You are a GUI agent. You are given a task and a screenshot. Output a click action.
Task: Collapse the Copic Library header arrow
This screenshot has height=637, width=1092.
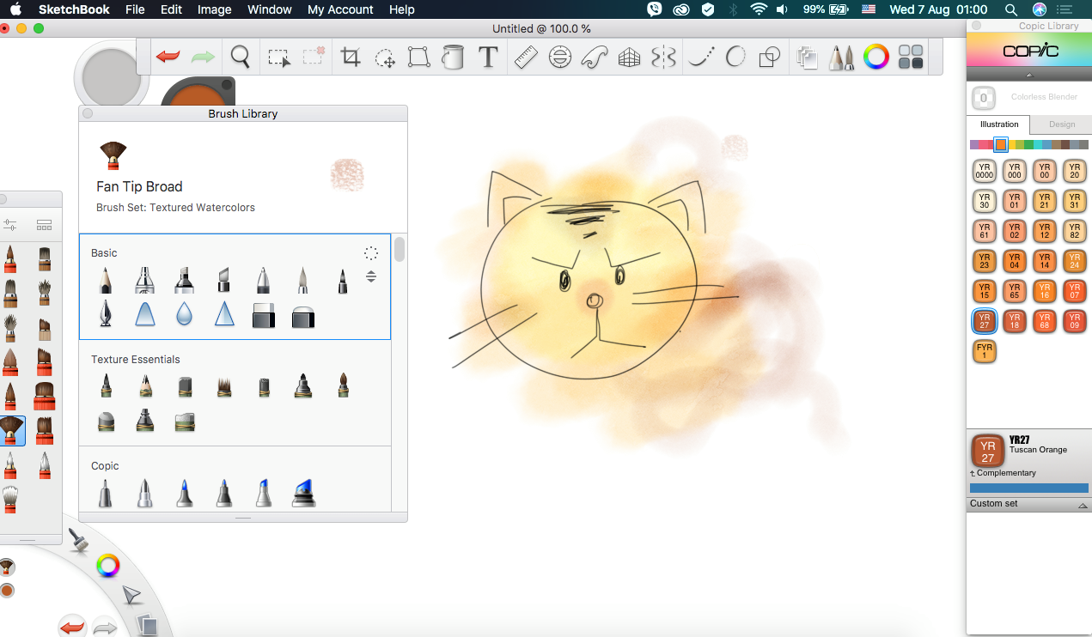[1028, 75]
